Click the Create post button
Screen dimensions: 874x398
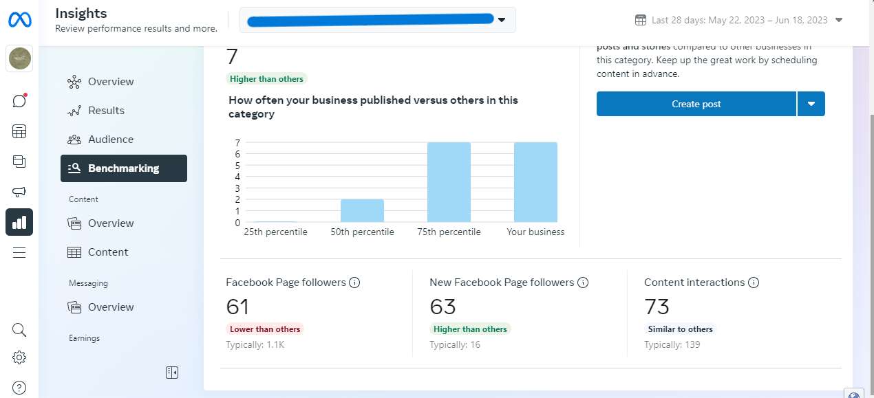pos(696,104)
